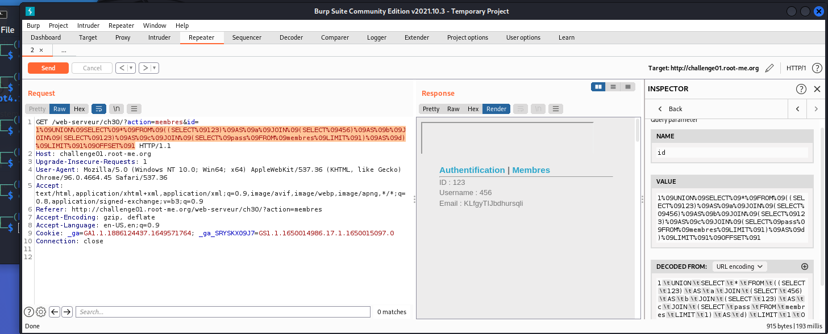Open response message editor hamburger menu
Screen dimensions: 828x334
pos(556,109)
